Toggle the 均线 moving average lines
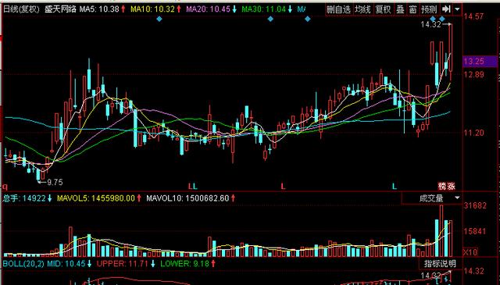 coord(362,9)
